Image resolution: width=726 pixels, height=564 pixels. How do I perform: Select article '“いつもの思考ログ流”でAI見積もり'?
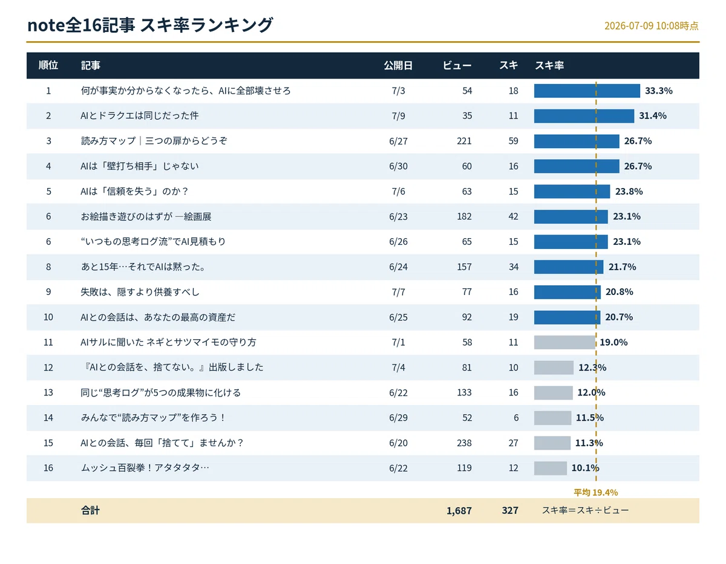coord(153,242)
